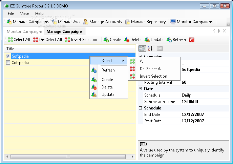The image size is (233, 164).
Task: Open the File menu
Action: [11, 14]
